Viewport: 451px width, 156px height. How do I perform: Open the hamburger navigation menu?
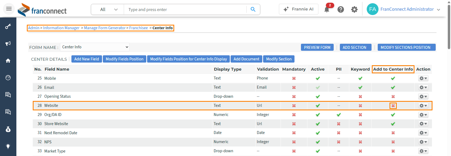pyautogui.click(x=9, y=9)
